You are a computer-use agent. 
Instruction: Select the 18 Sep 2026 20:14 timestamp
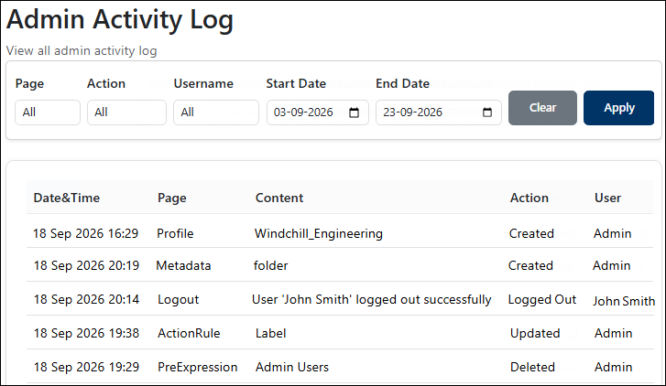coord(86,299)
